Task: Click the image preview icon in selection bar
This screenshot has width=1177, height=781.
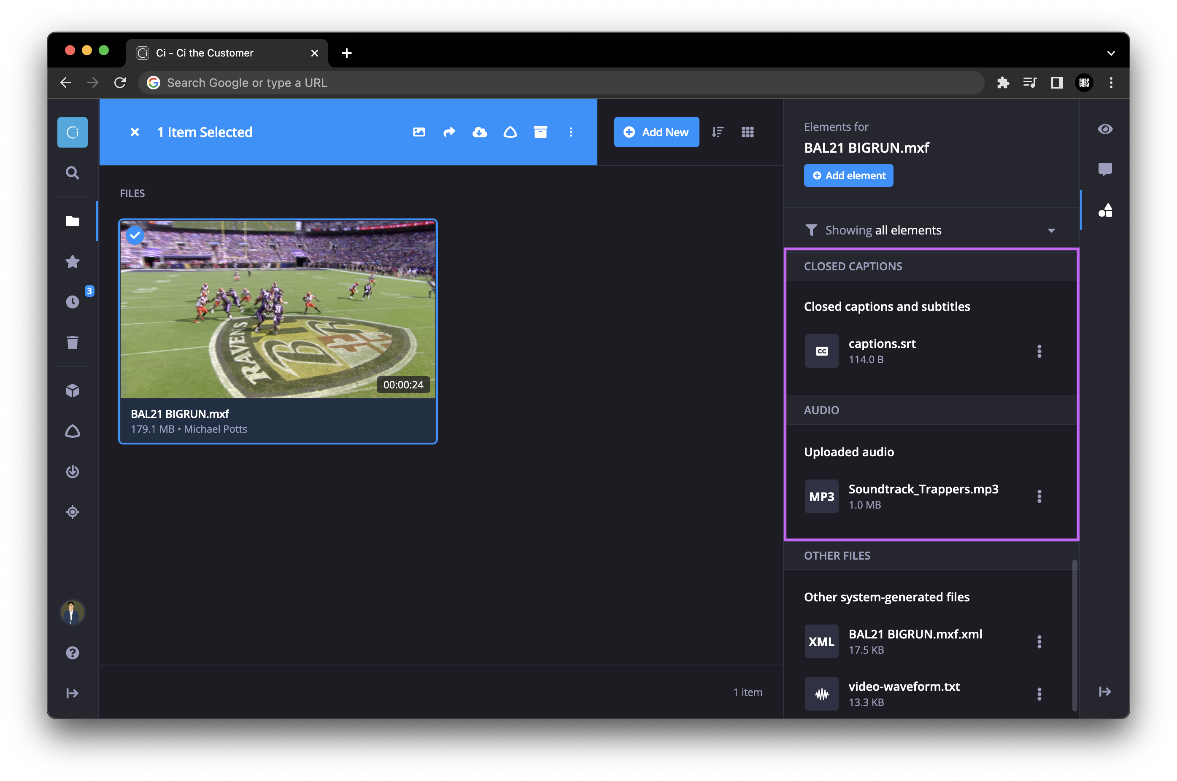Action: 419,132
